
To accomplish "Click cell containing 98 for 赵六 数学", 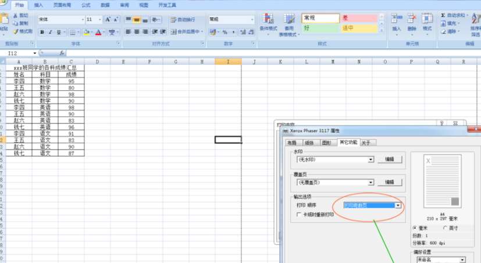I will [71, 94].
